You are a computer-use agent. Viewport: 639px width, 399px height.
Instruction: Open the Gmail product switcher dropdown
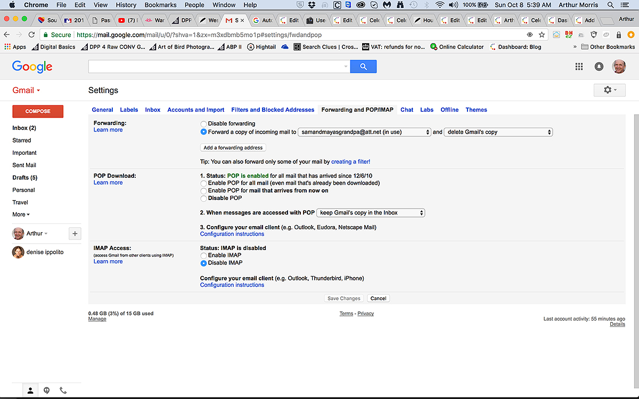pyautogui.click(x=27, y=90)
